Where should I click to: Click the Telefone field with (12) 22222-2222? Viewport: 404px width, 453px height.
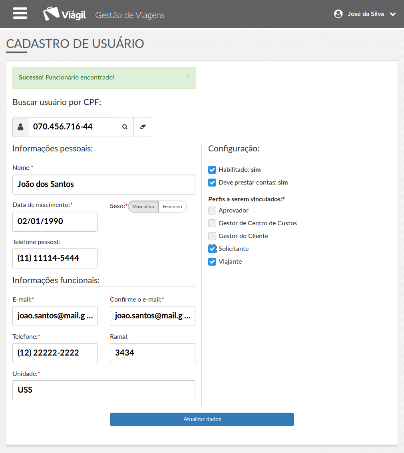55,353
